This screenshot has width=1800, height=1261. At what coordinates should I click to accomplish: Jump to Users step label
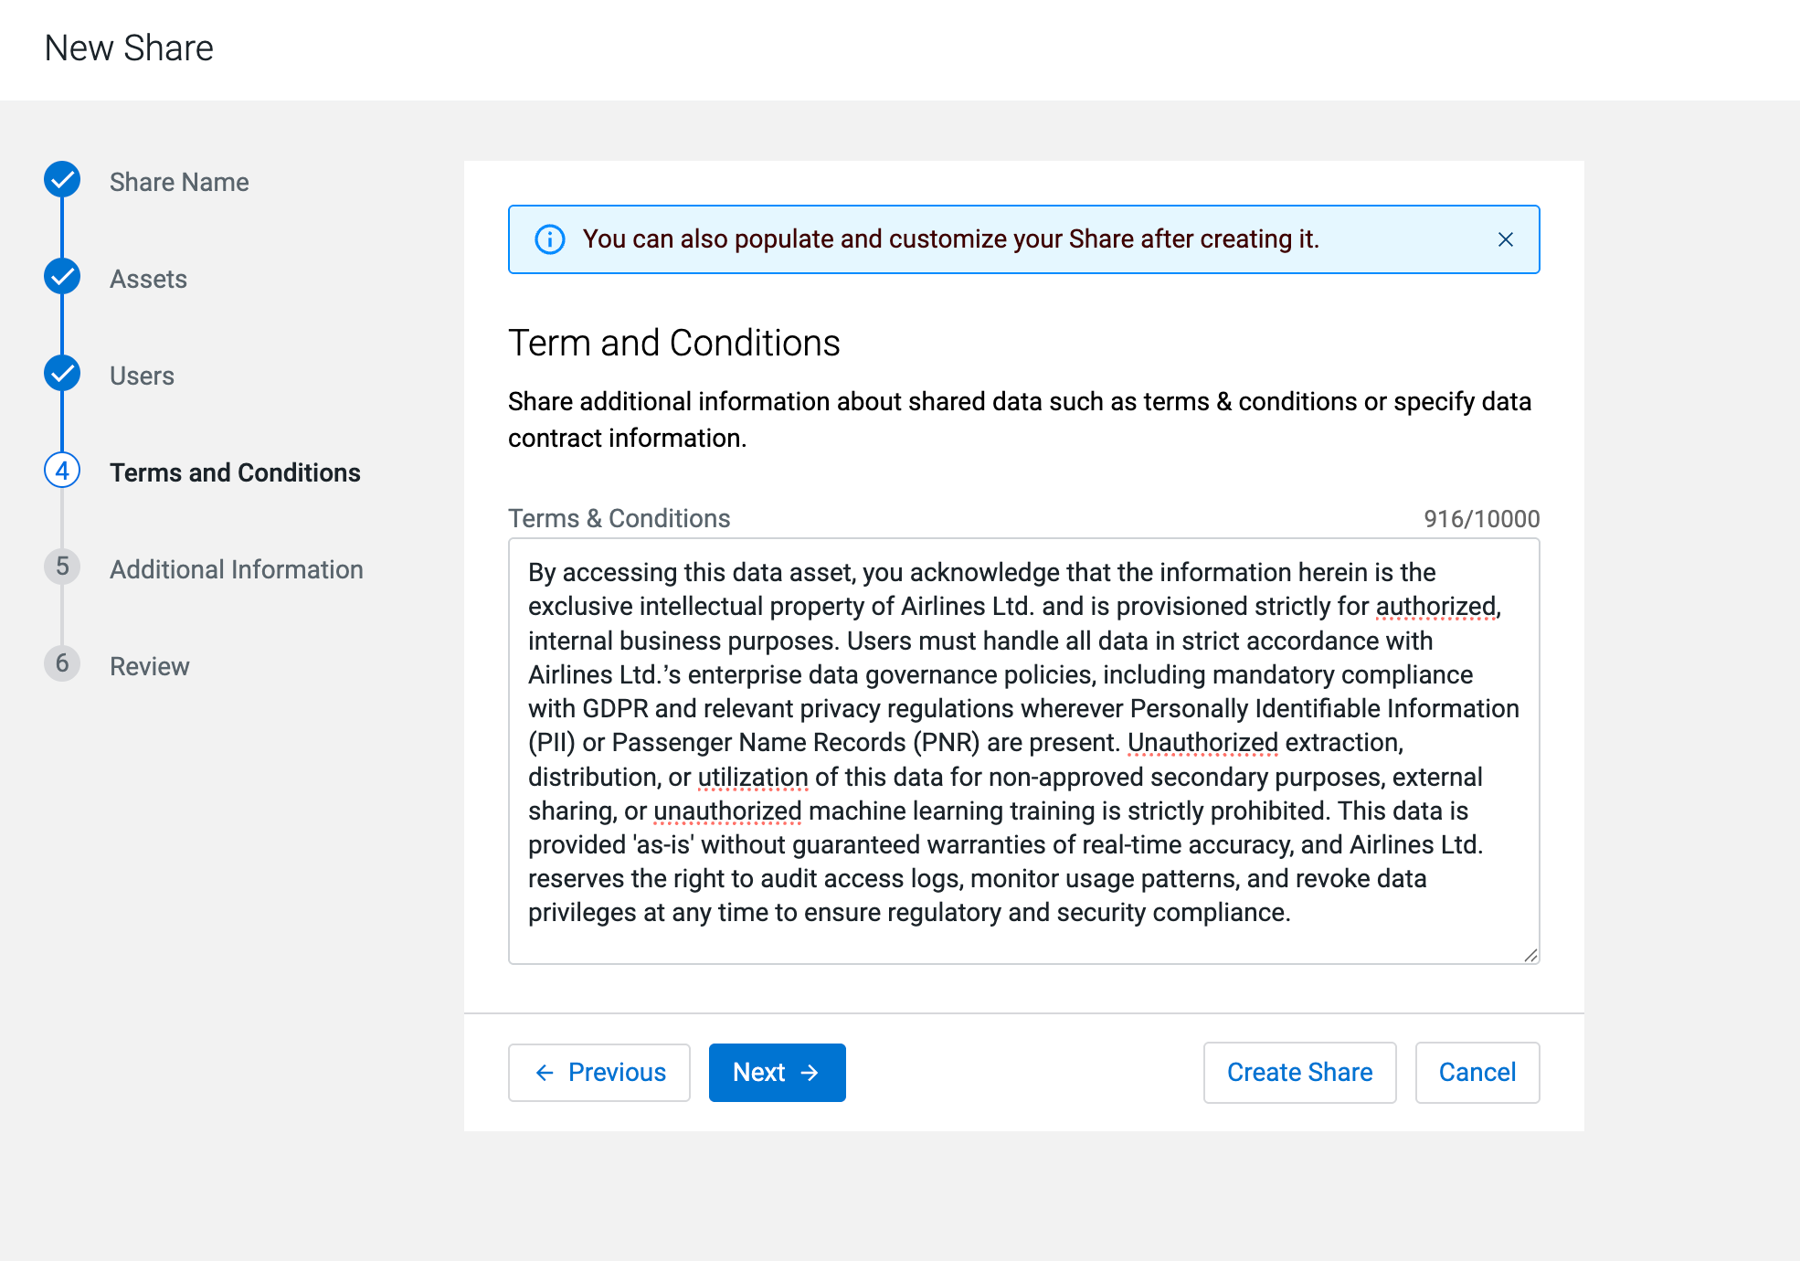142,376
